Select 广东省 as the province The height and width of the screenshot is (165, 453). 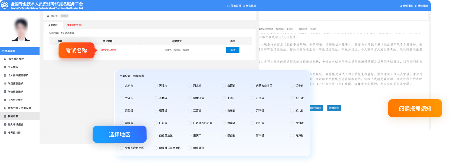tap(156, 123)
